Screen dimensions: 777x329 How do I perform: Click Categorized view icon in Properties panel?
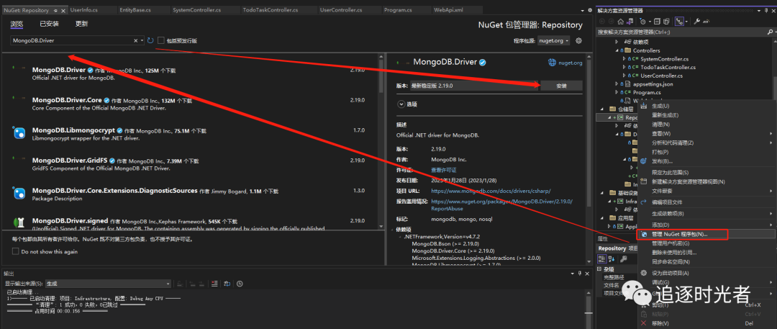coord(602,259)
